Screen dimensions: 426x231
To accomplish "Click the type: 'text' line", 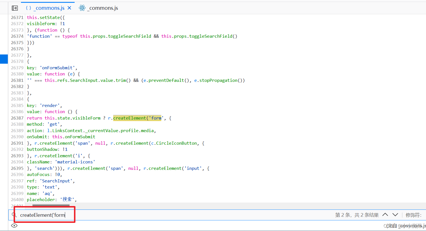I will 43,187.
